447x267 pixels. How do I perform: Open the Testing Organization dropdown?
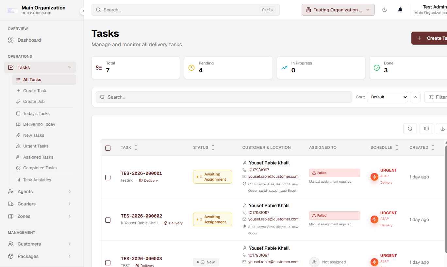[x=338, y=10]
